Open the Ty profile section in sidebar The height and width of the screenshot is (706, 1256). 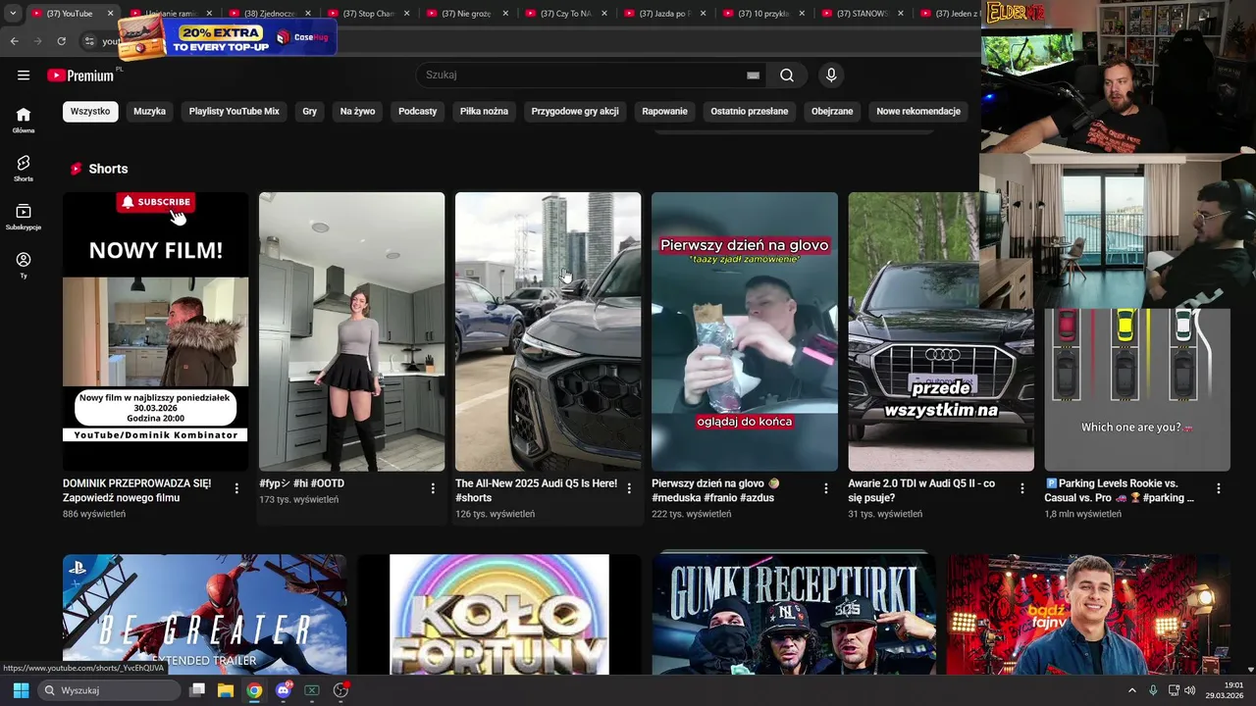[x=24, y=265]
